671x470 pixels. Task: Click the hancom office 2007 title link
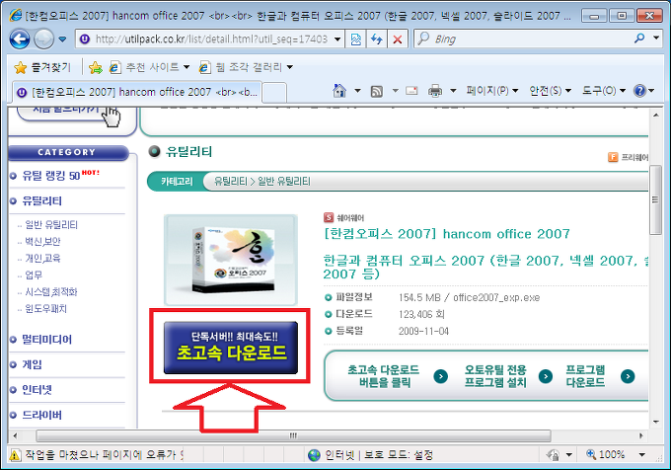(447, 234)
